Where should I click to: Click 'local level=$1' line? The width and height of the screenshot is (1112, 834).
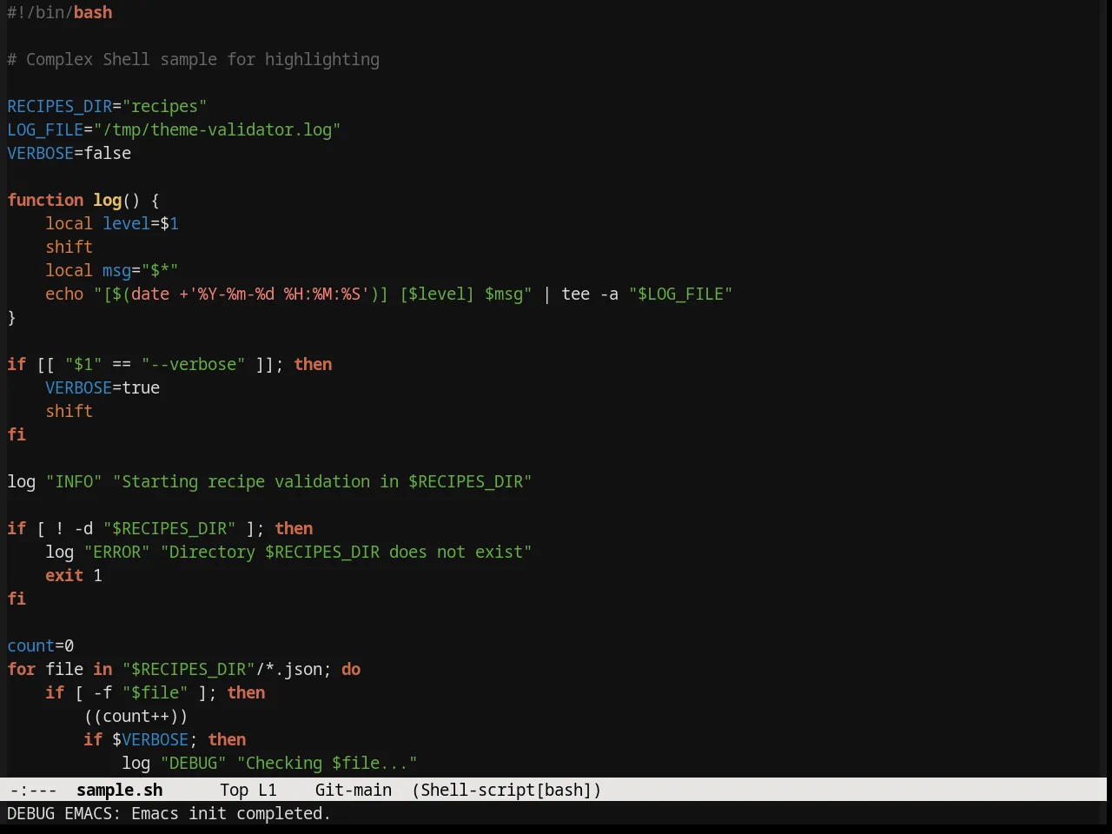[112, 223]
